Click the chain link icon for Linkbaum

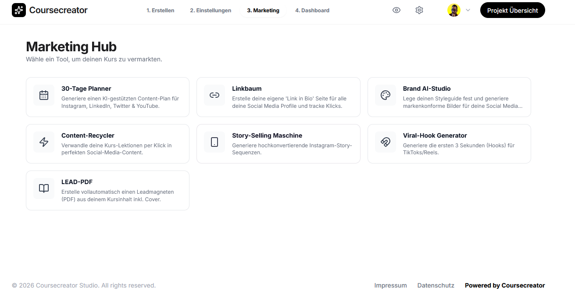tap(214, 95)
